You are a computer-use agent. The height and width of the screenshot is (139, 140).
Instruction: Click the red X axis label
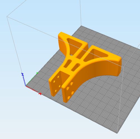[40, 94]
